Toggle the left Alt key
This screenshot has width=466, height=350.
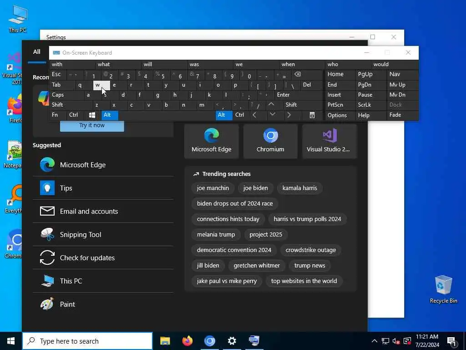[110, 115]
